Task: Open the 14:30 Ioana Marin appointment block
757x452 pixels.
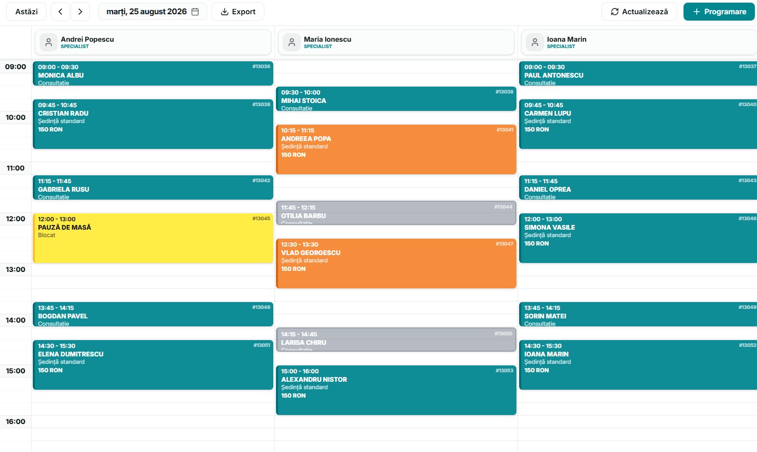Action: (x=638, y=365)
